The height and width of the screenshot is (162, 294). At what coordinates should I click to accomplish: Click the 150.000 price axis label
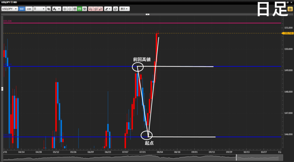(288, 49)
